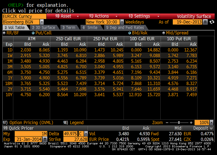Click the Exp date field 21-Jan-2014
The width and height of the screenshot is (217, 155).
coord(29,139)
